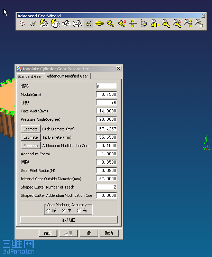Click the angular gear tooth icon without lightning

66,24
